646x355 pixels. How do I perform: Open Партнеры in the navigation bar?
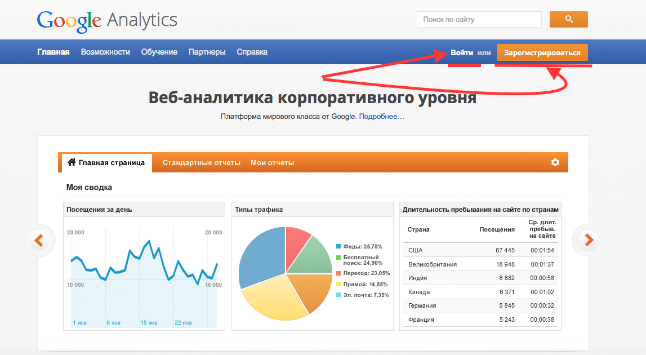click(207, 52)
